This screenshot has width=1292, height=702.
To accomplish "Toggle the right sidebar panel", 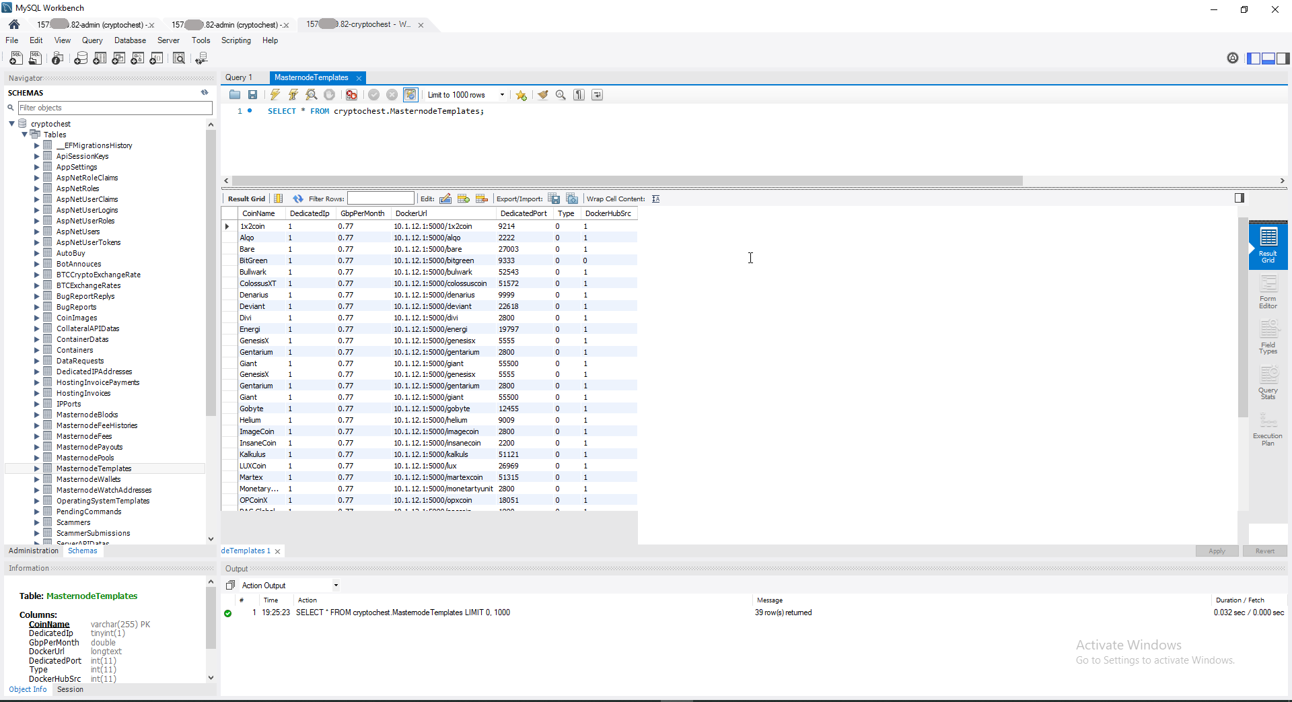I will [1283, 59].
